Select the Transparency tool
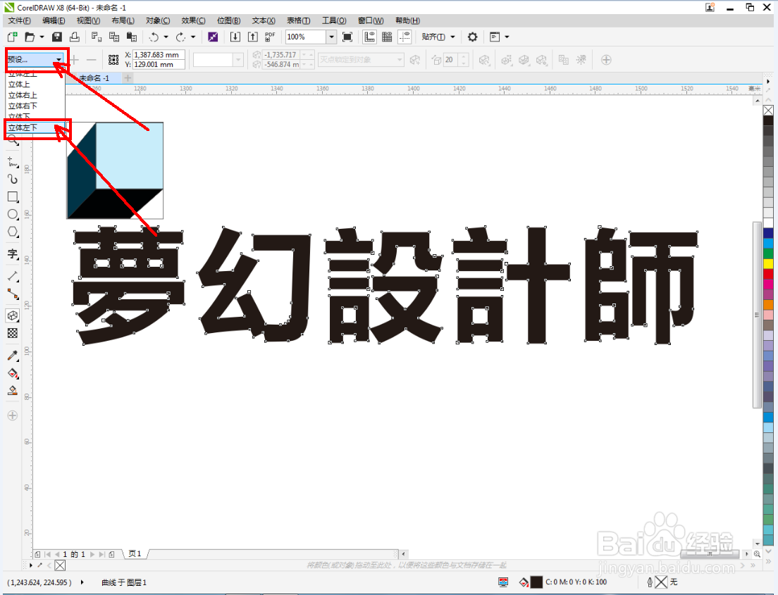Screen dimensions: 778x595 [x=13, y=333]
